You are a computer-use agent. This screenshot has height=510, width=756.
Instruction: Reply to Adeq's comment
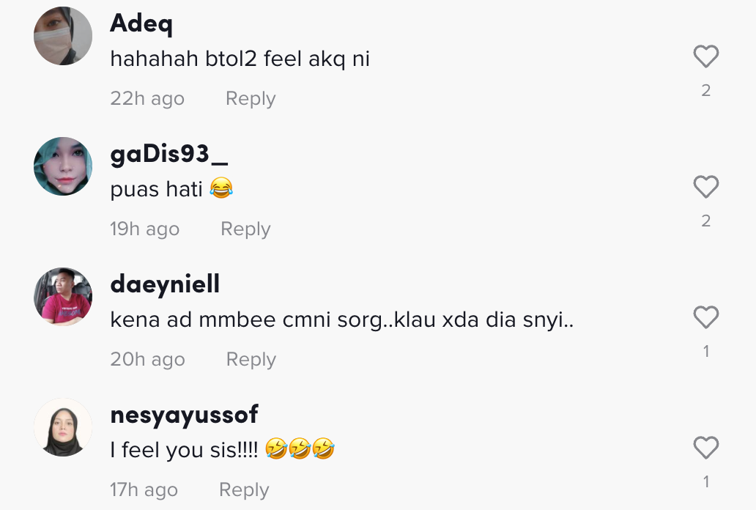point(251,99)
